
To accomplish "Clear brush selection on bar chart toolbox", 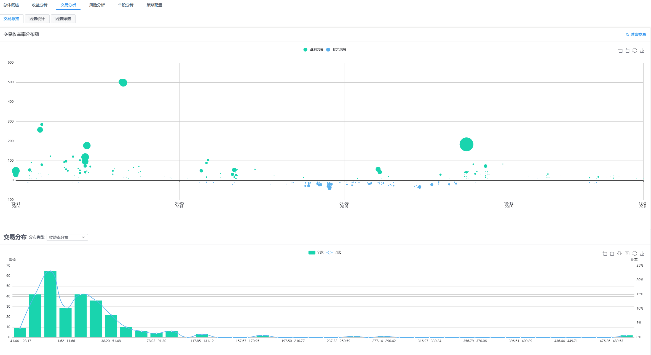I will pos(627,253).
